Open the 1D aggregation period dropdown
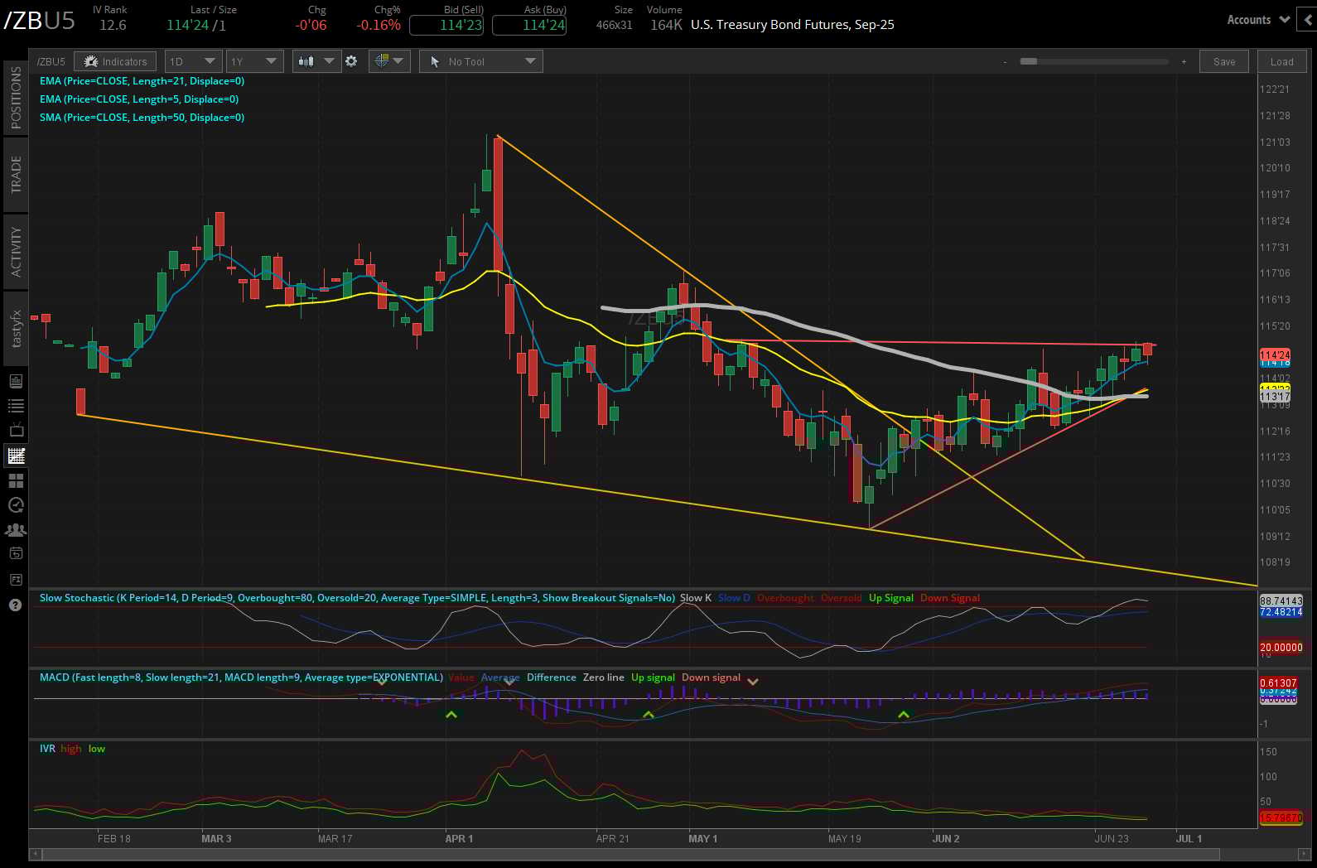 pyautogui.click(x=192, y=61)
